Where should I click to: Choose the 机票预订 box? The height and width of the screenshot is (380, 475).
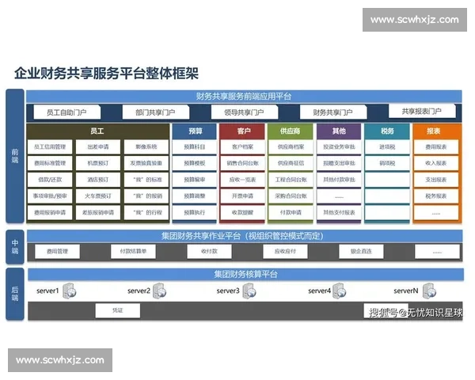point(98,163)
